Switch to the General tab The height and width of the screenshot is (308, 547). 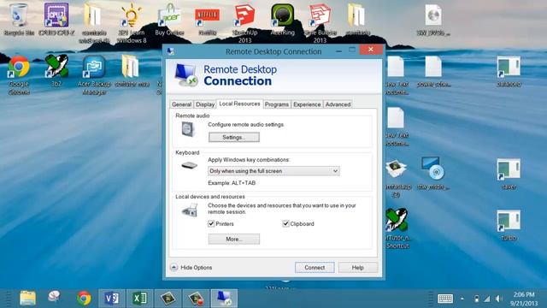[x=181, y=104]
